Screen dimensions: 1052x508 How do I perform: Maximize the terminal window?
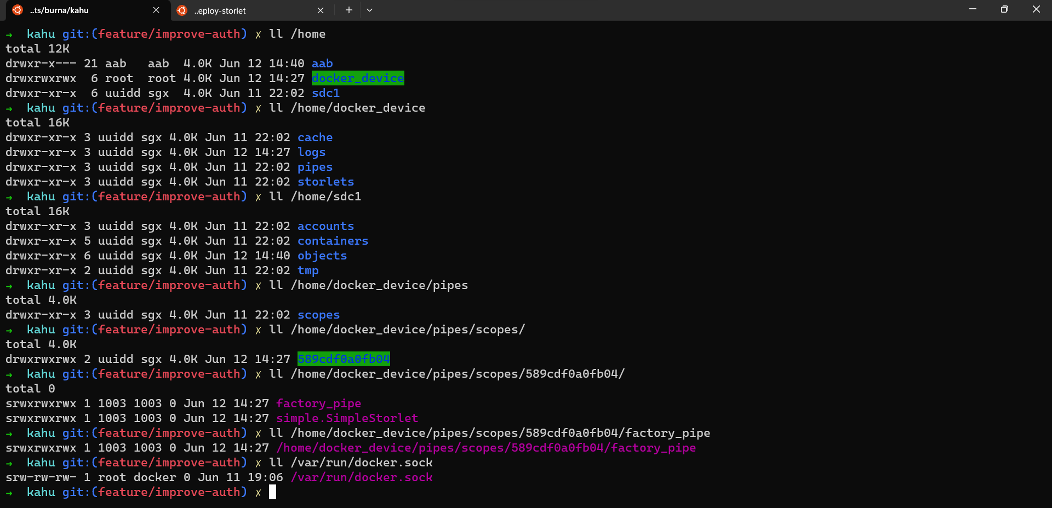[x=1004, y=9]
